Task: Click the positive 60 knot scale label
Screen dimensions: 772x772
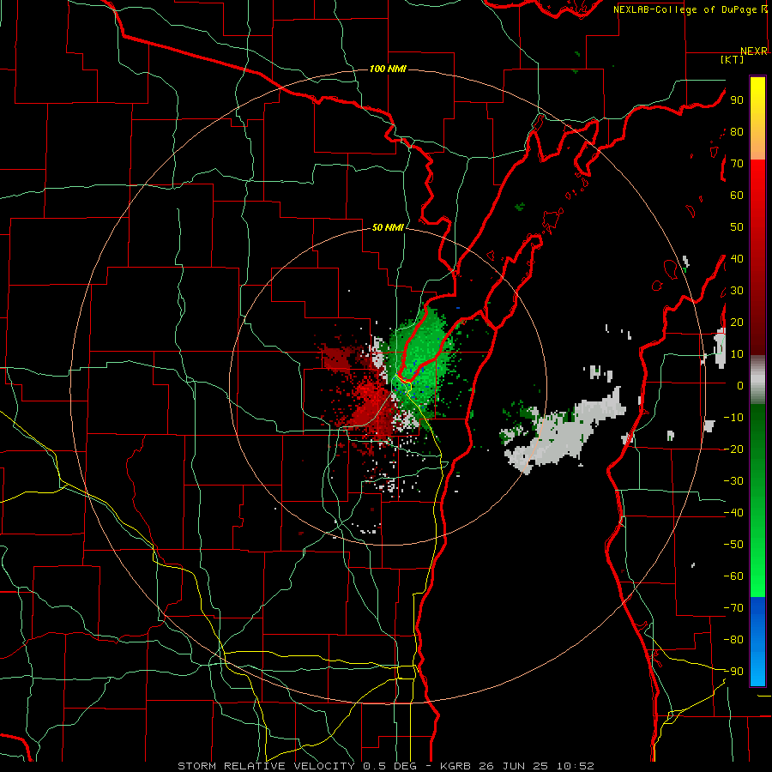Action: pyautogui.click(x=737, y=195)
